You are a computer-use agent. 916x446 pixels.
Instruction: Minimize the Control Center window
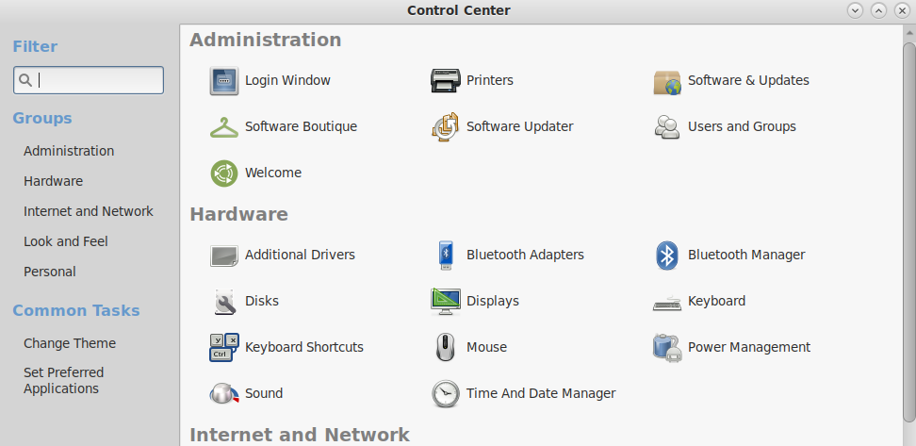click(x=856, y=10)
